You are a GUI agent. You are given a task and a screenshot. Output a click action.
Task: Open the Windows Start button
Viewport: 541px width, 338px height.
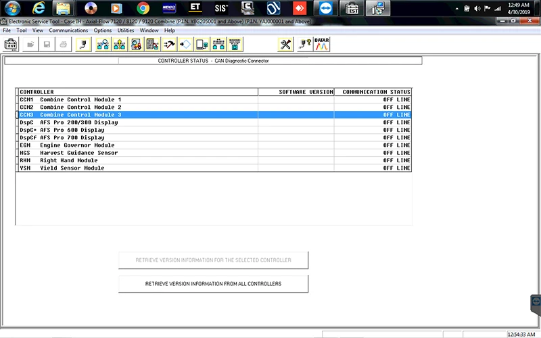(12, 8)
